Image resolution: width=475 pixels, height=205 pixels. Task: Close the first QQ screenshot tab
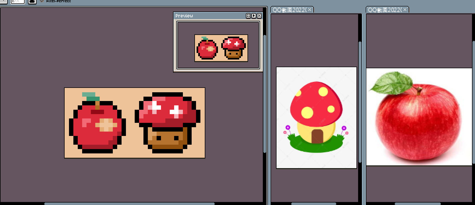click(310, 10)
